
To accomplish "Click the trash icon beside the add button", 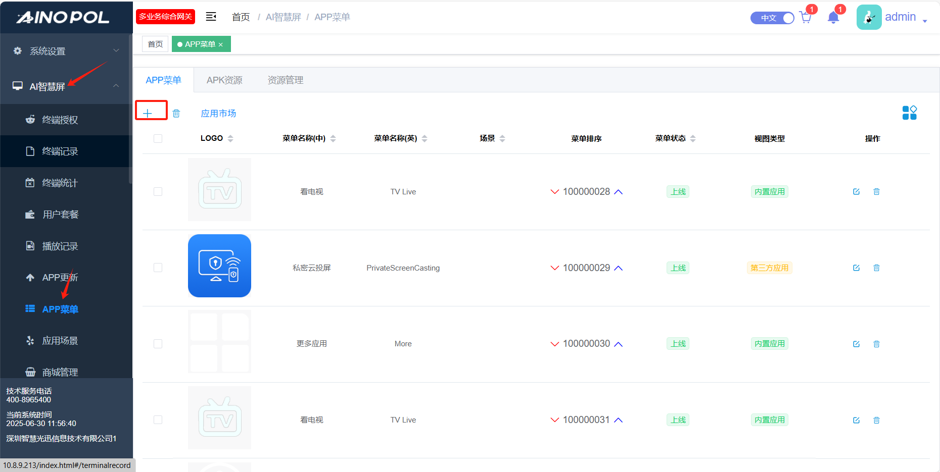I will pos(176,113).
